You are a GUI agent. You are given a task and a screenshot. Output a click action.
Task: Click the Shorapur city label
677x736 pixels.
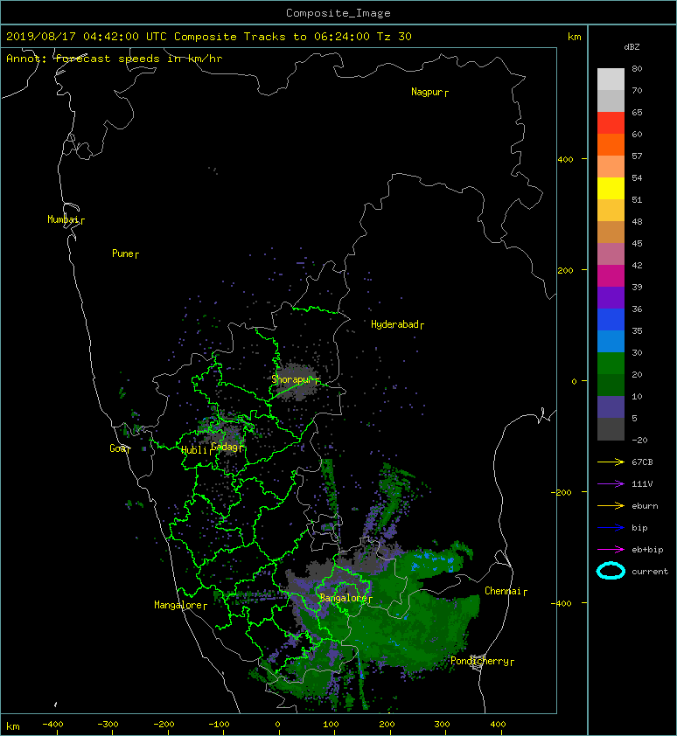[292, 379]
